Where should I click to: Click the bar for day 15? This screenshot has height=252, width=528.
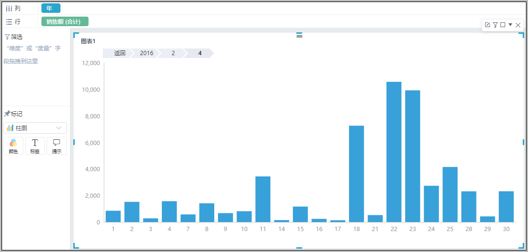300,214
